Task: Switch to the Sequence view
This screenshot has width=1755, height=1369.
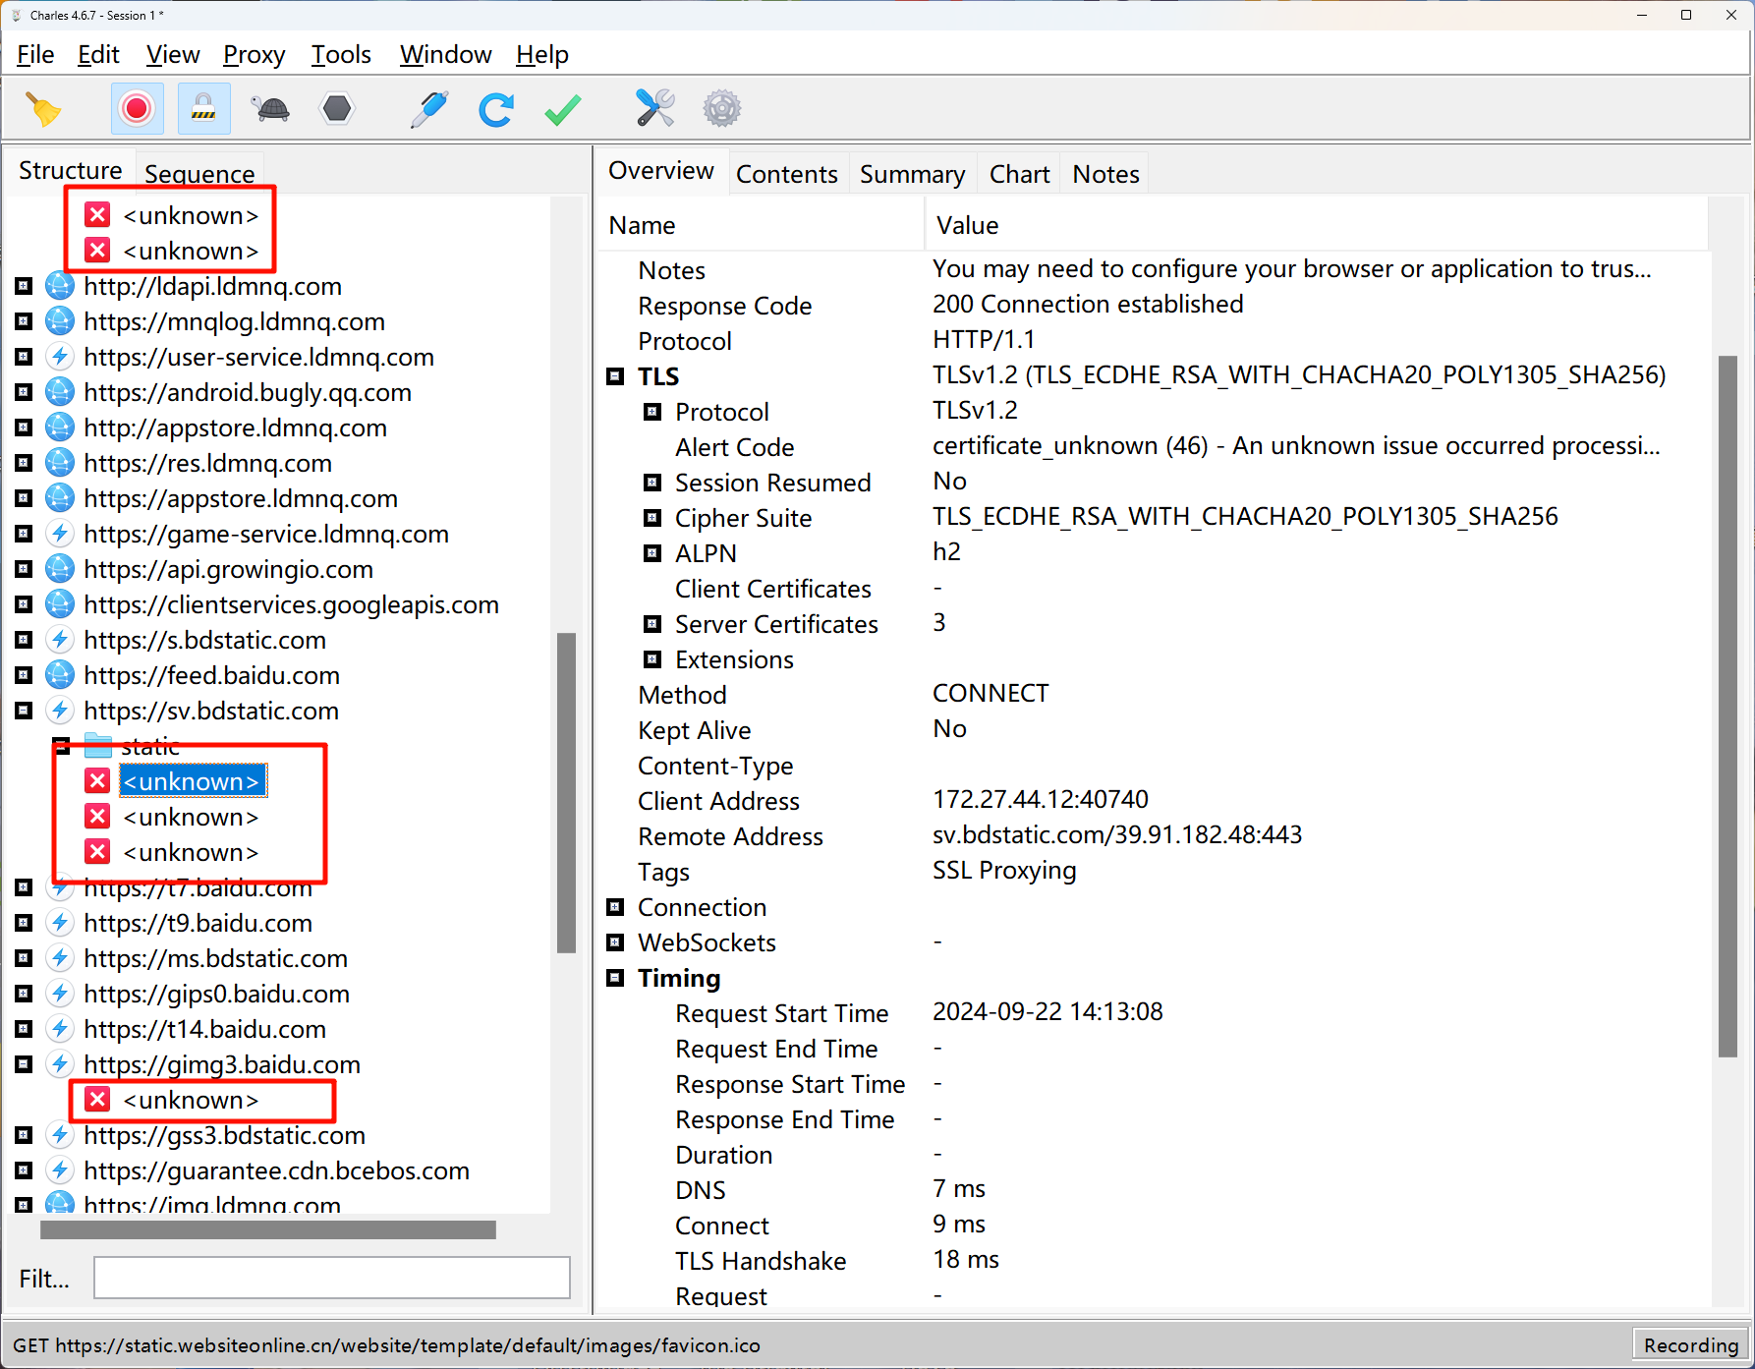Action: [x=199, y=174]
